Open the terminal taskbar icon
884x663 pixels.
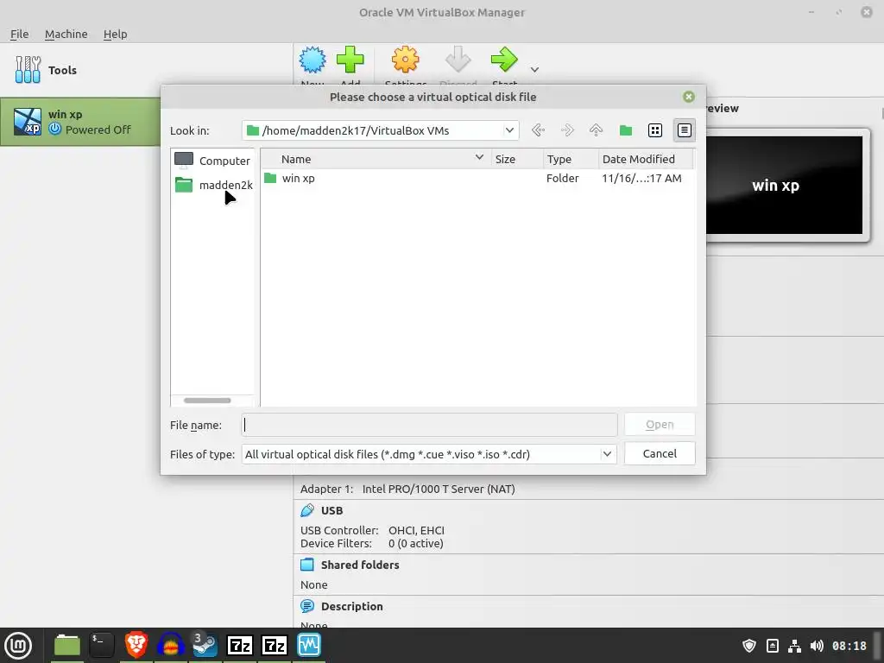tap(102, 645)
